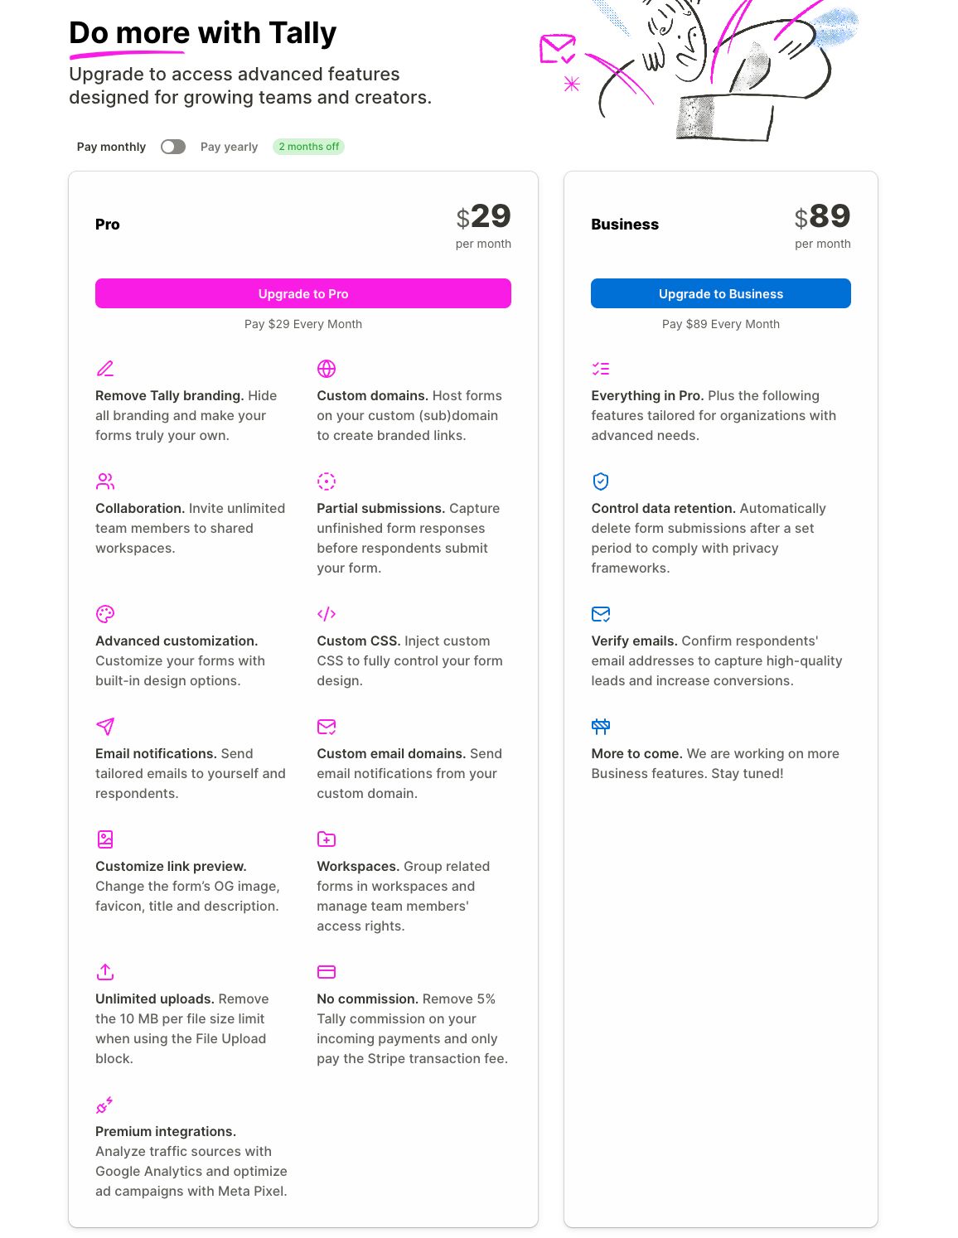Screen dimensions: 958x1238
Task: Click the Upgrade to Business button
Action: (x=721, y=293)
